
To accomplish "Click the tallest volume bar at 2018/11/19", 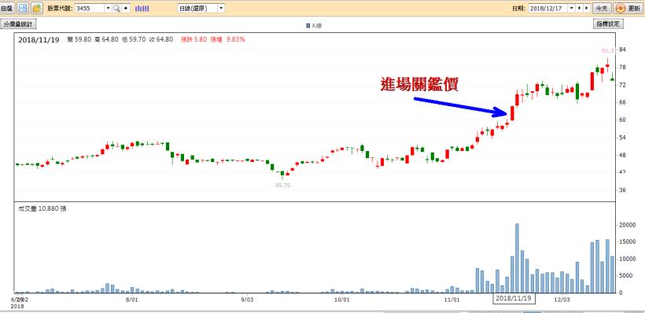I will (517, 258).
